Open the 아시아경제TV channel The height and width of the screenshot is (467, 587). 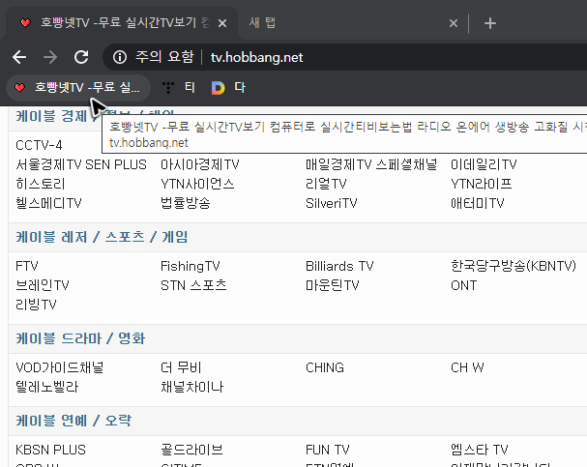coord(200,164)
